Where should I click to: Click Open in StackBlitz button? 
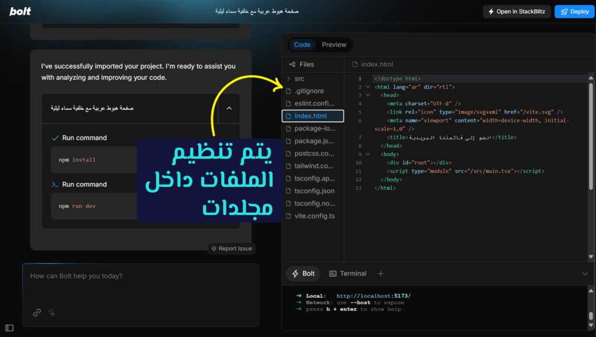[517, 12]
